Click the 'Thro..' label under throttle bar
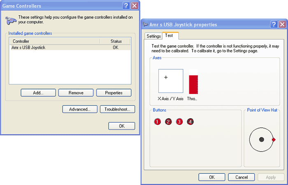 (192, 98)
